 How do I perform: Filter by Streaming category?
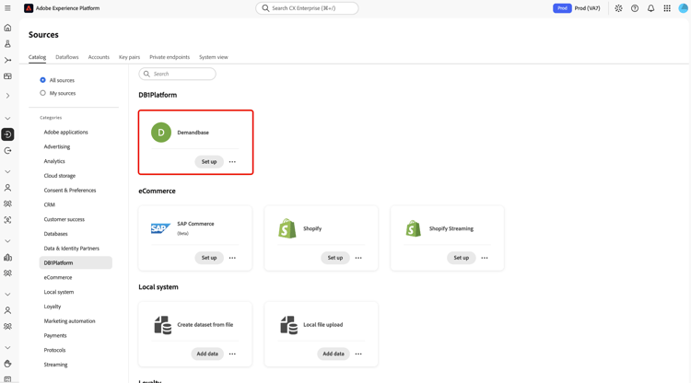click(x=55, y=365)
